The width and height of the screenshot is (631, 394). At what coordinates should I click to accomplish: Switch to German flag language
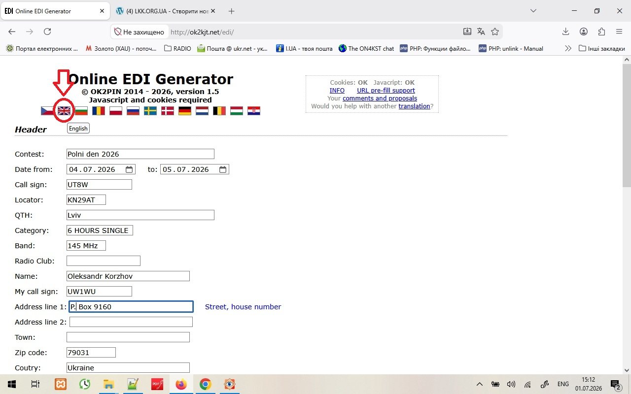[185, 111]
